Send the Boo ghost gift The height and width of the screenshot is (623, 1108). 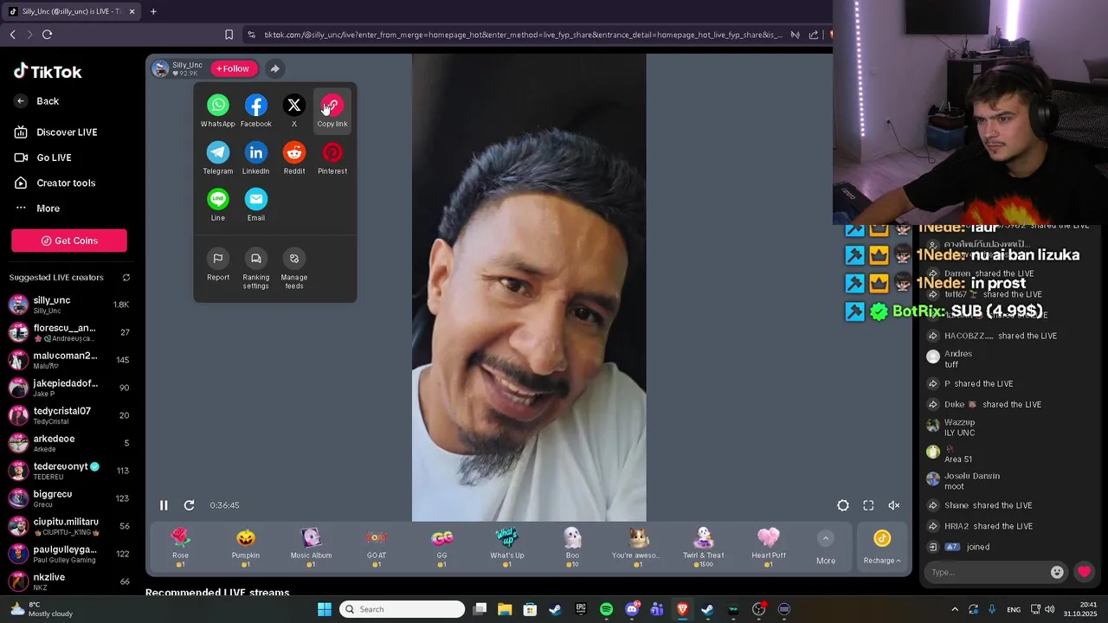point(572,548)
